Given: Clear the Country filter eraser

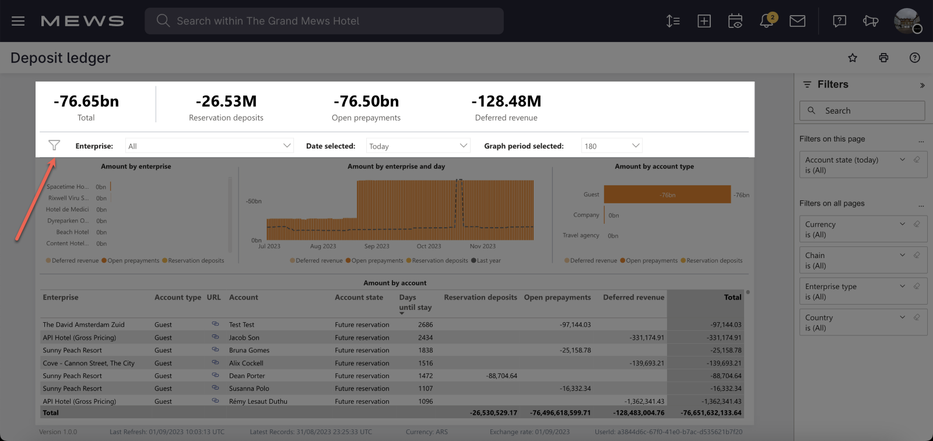Looking at the screenshot, I should pos(917,317).
